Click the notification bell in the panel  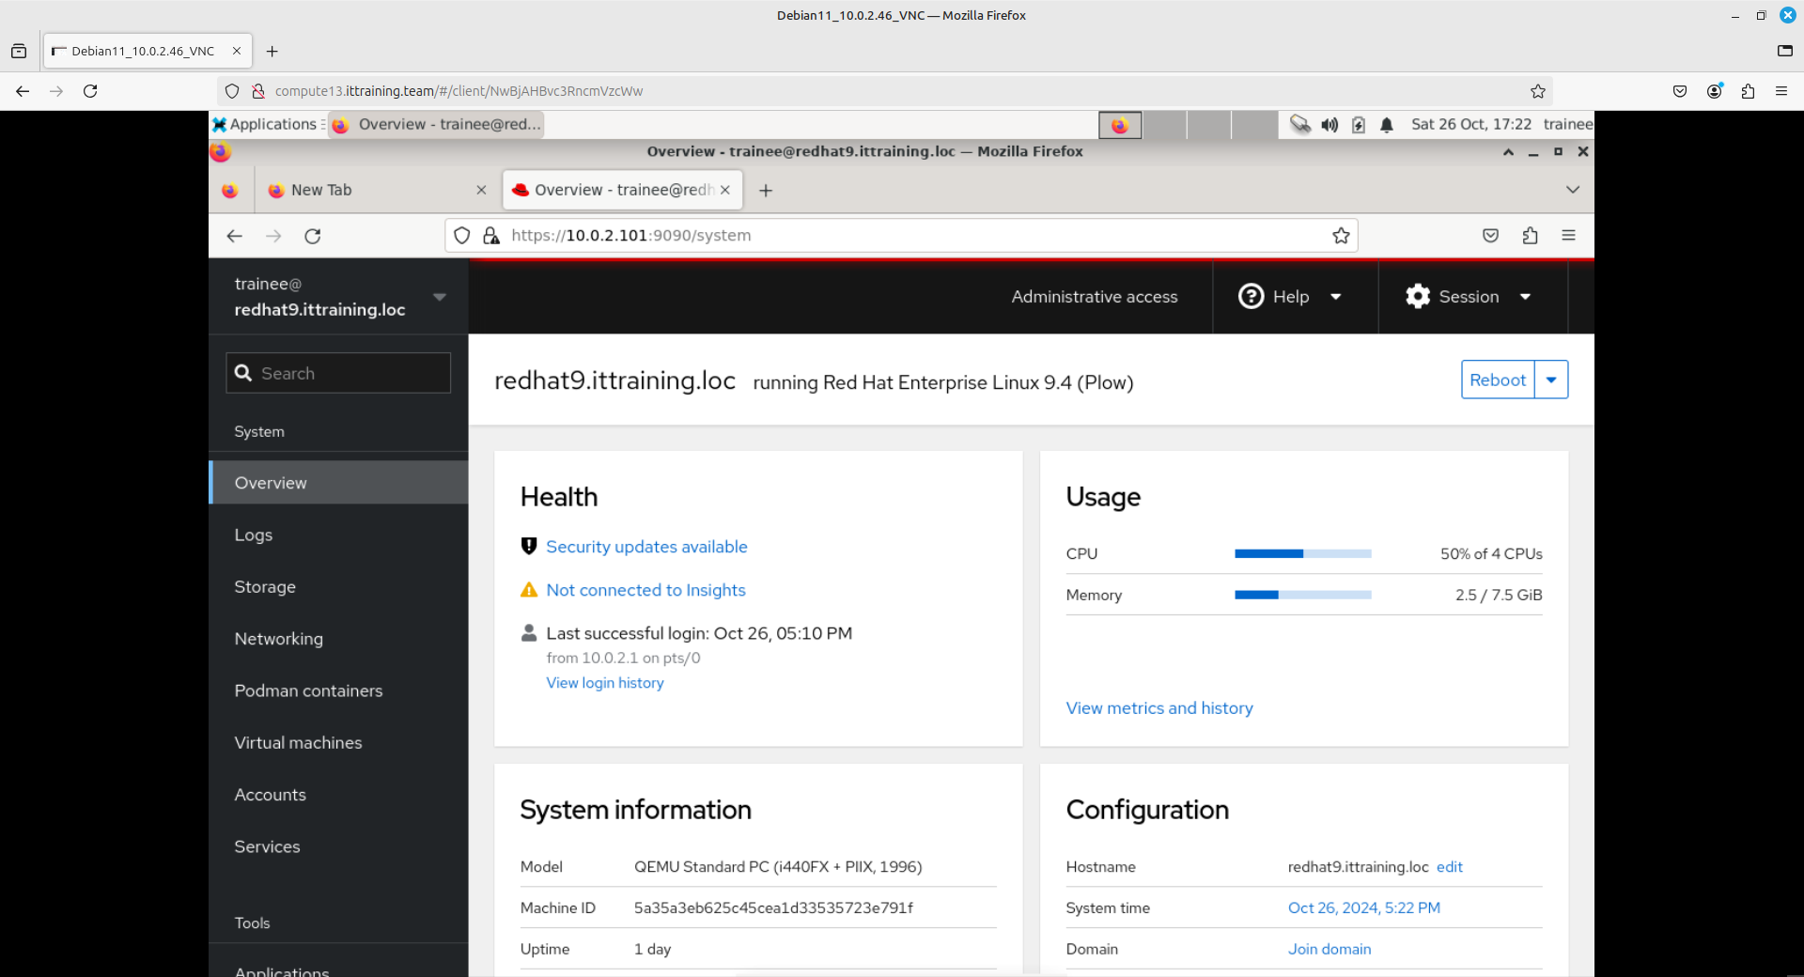(1387, 124)
